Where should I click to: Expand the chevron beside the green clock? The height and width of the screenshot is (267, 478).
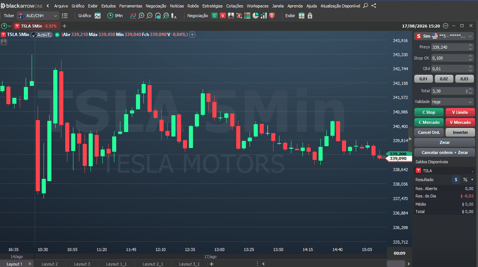(10, 26)
